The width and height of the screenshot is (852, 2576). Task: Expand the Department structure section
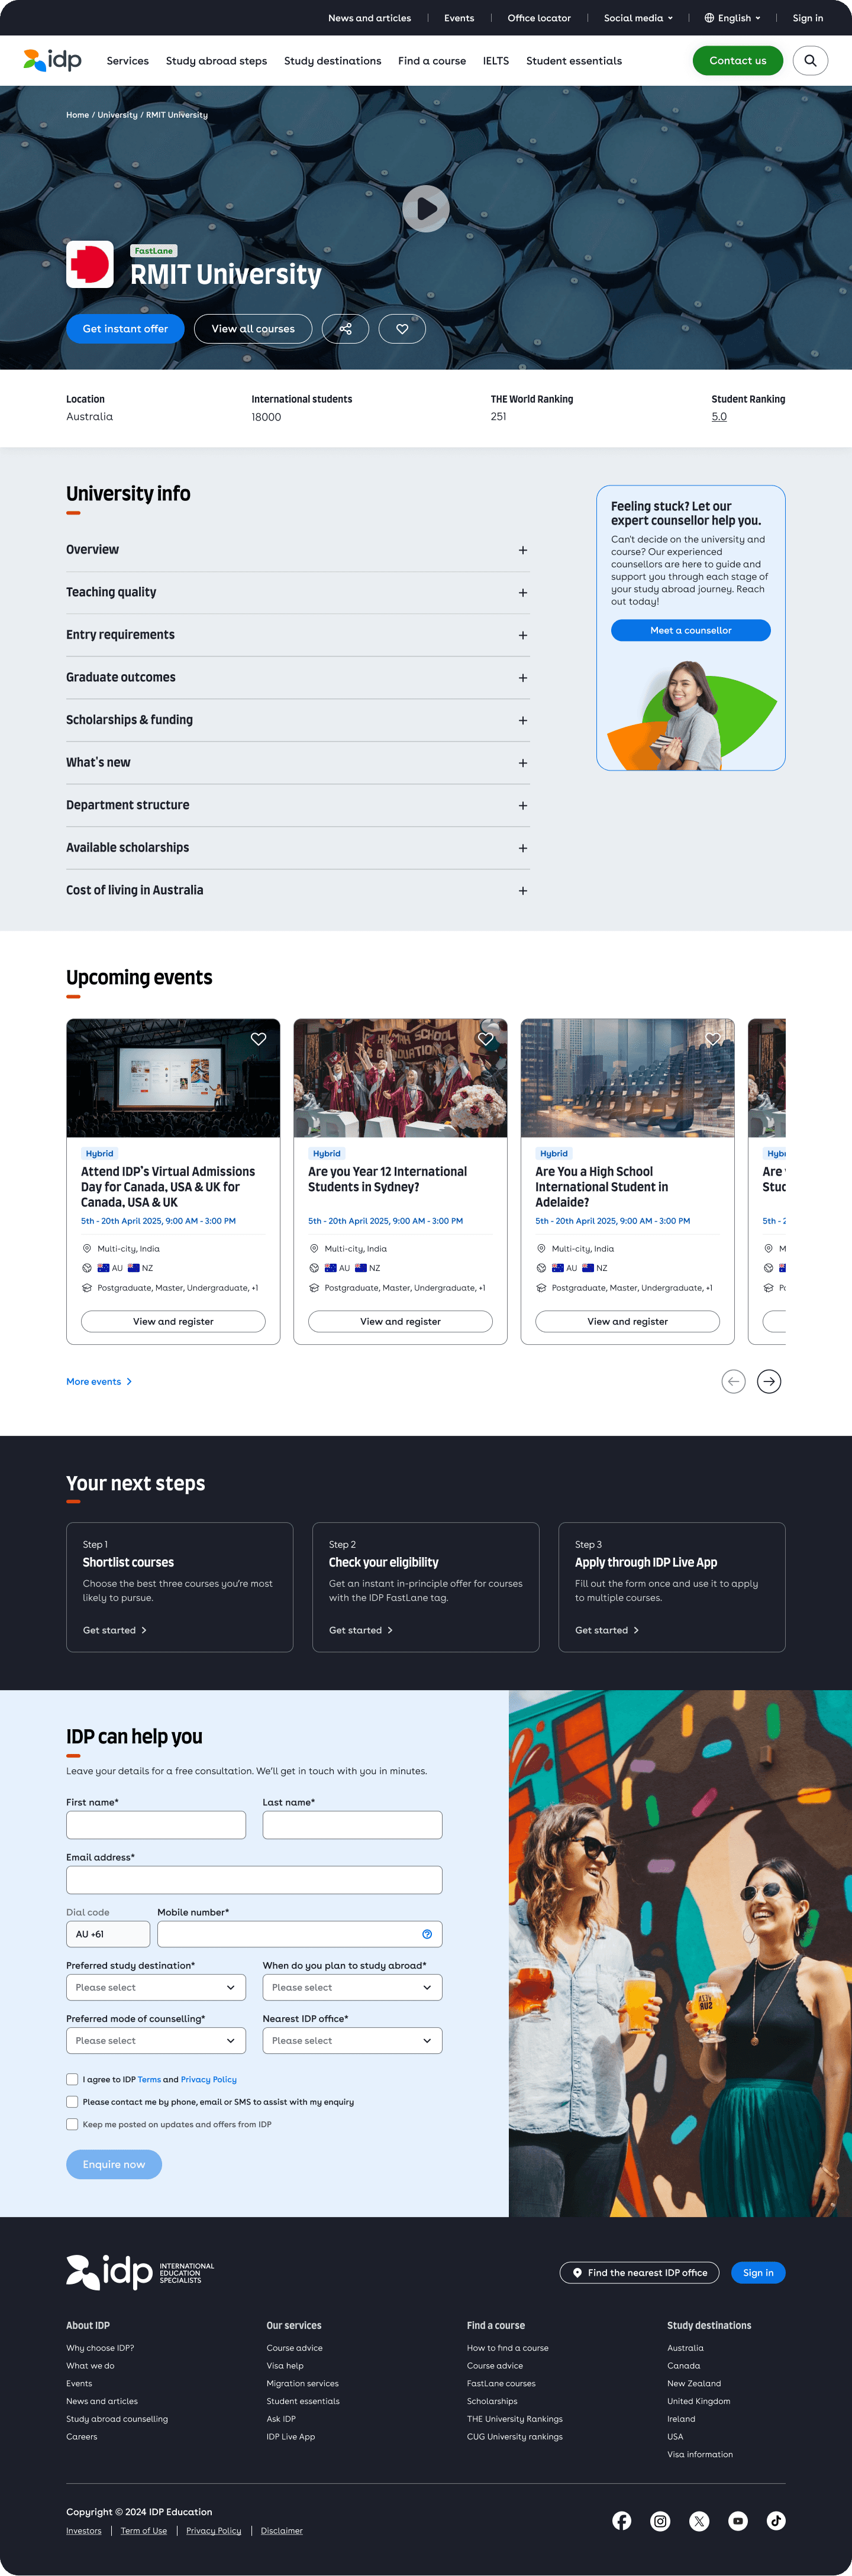click(298, 805)
